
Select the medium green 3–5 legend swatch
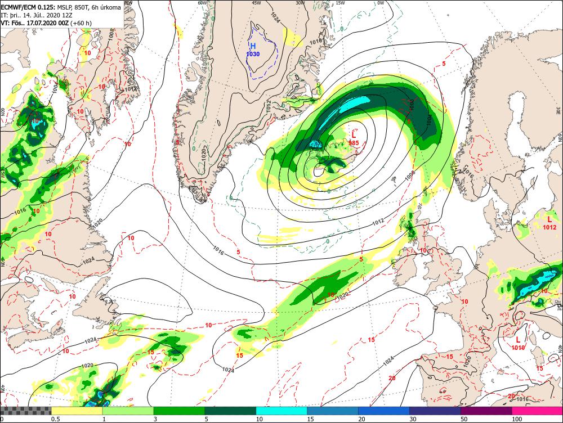point(179,411)
